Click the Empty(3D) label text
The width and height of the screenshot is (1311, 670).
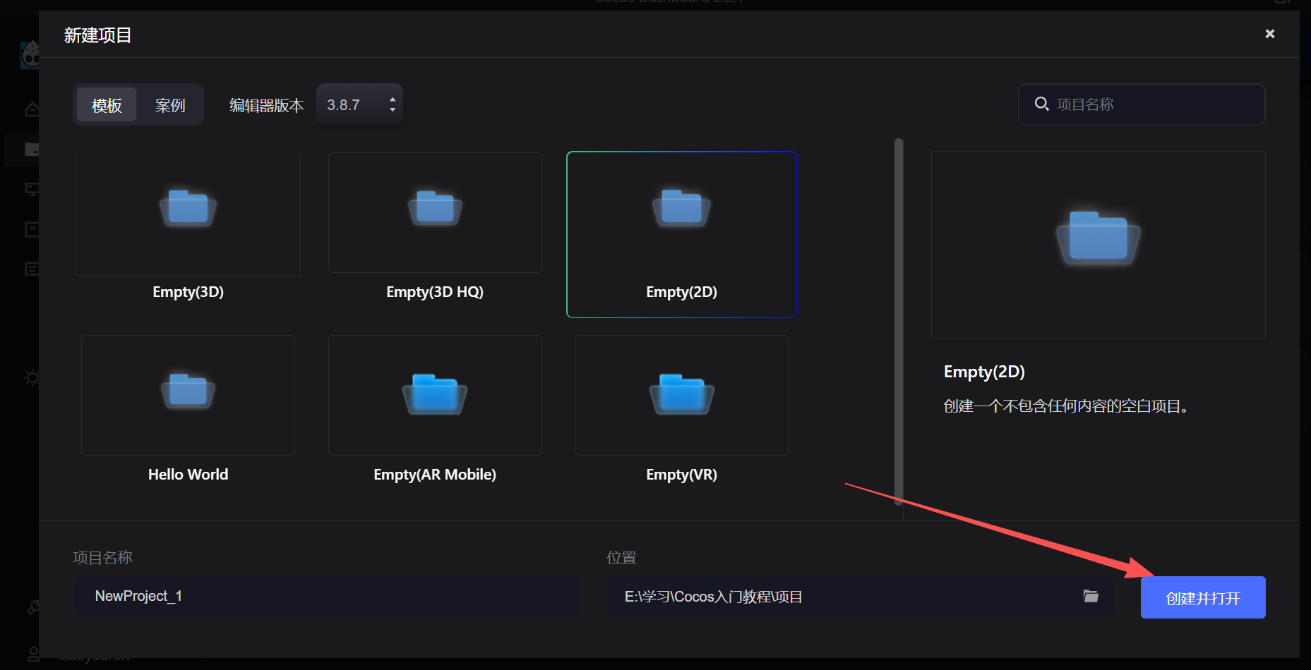pos(188,292)
